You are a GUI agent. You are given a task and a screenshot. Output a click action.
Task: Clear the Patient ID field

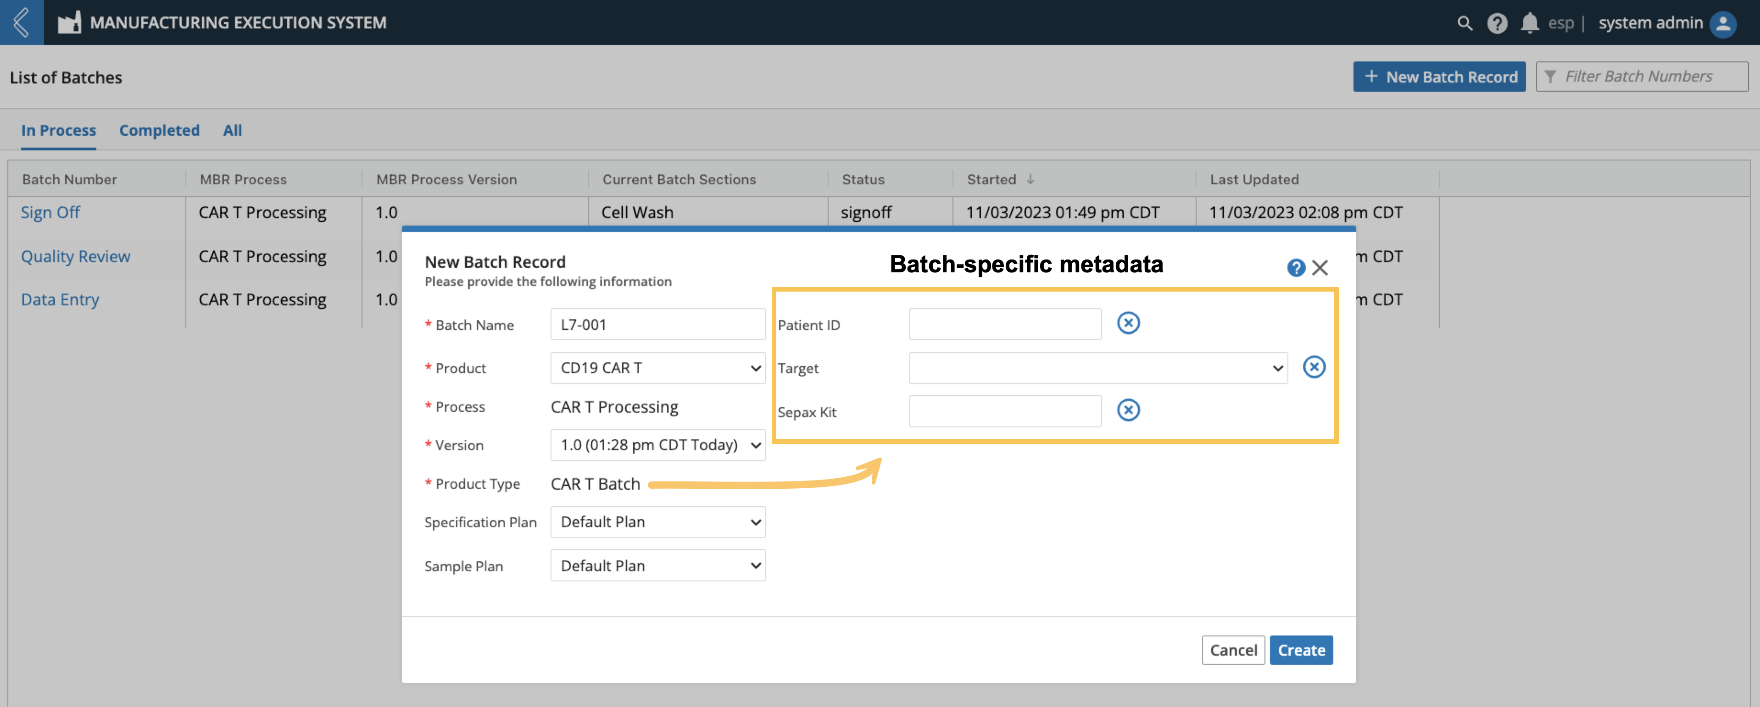(1128, 323)
